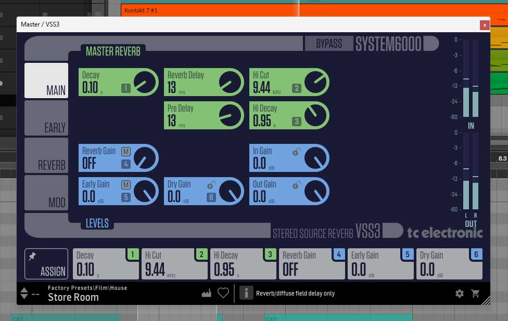This screenshot has width=508, height=321.
Task: Click assign badge 6 on Dry Gain control
Action: point(211,197)
